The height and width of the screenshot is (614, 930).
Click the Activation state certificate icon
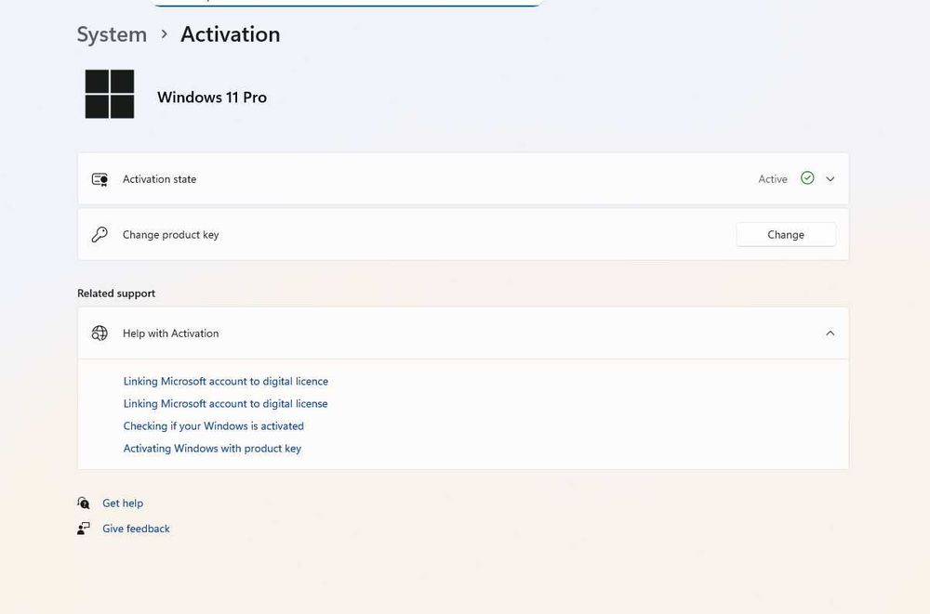click(x=100, y=179)
